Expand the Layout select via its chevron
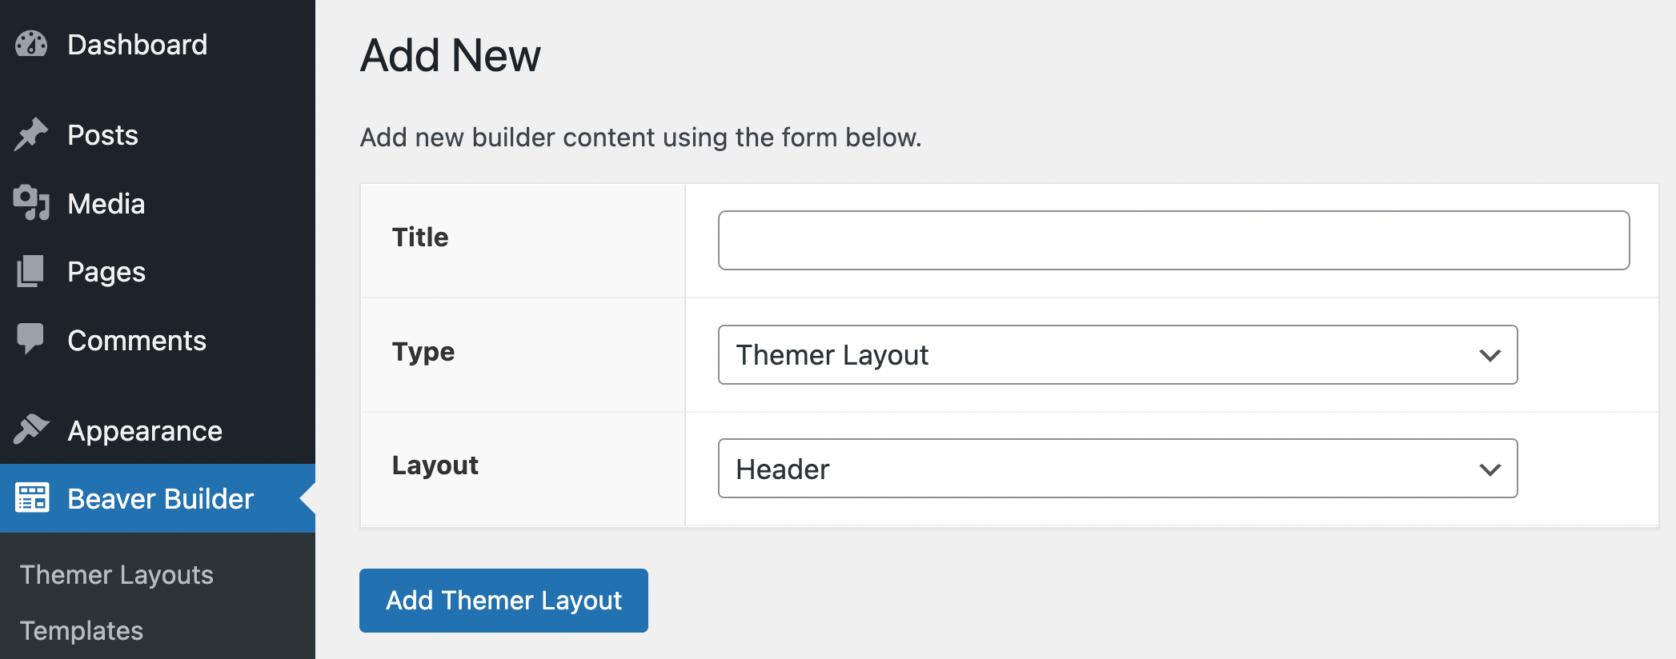This screenshot has width=1676, height=659. pos(1490,469)
